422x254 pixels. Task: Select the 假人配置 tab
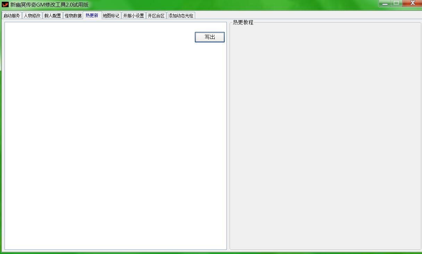(53, 16)
